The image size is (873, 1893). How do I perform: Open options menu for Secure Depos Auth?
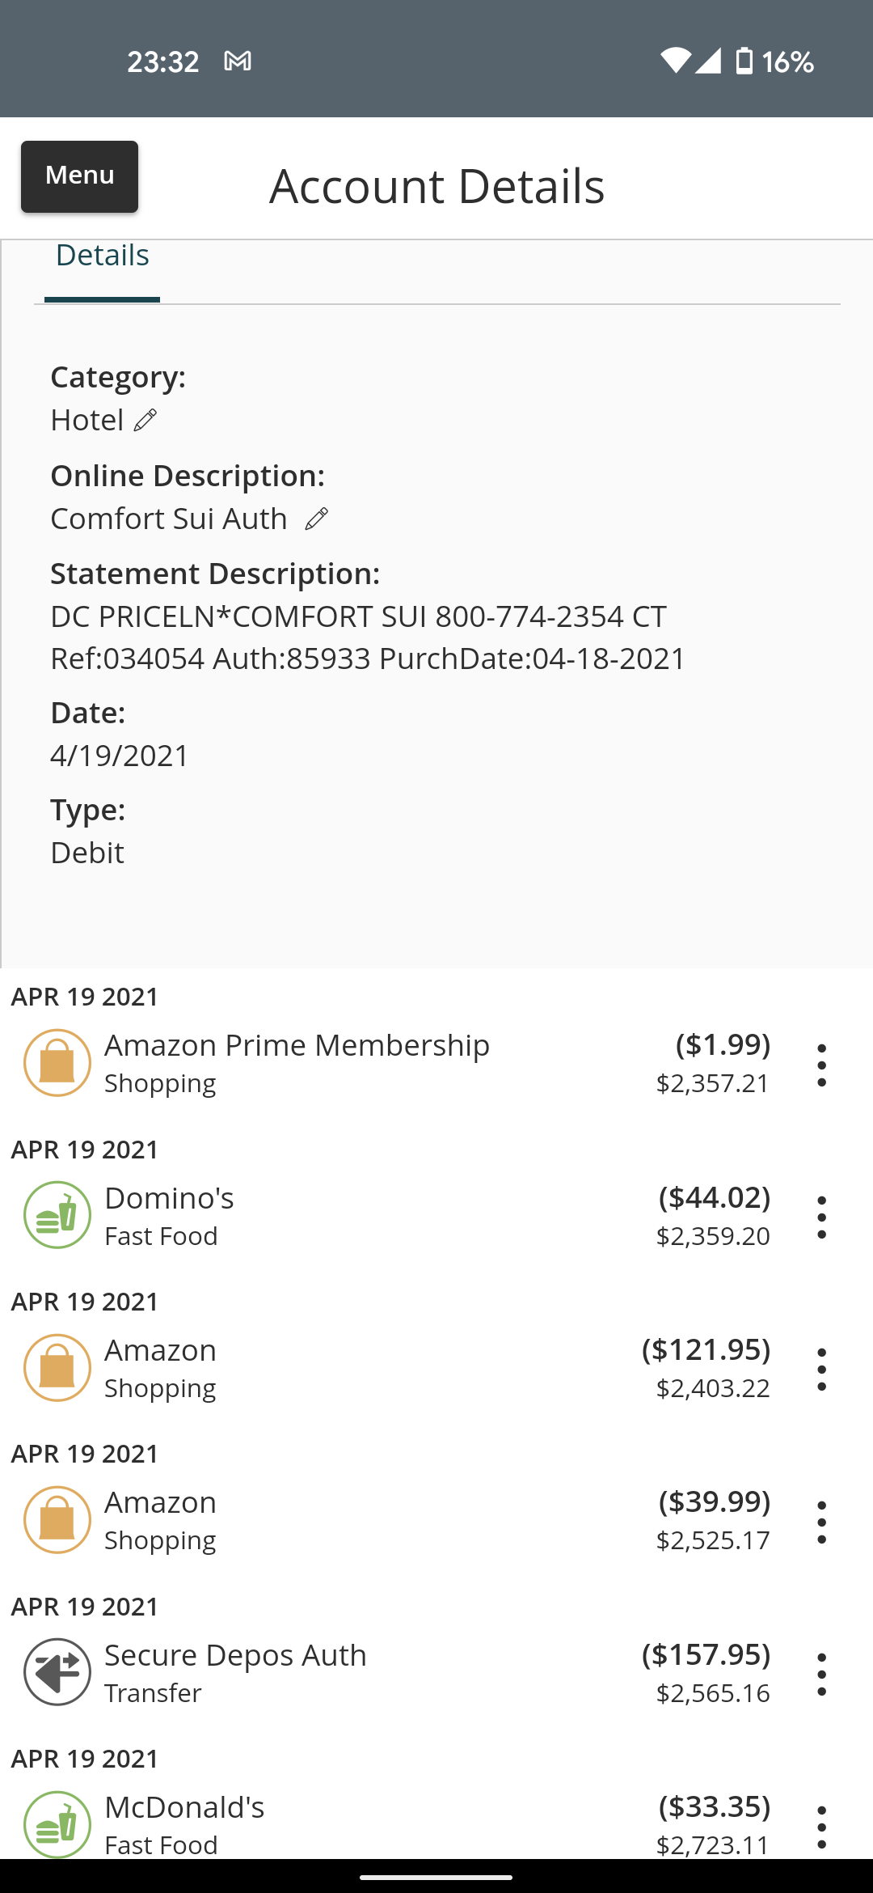(821, 1675)
